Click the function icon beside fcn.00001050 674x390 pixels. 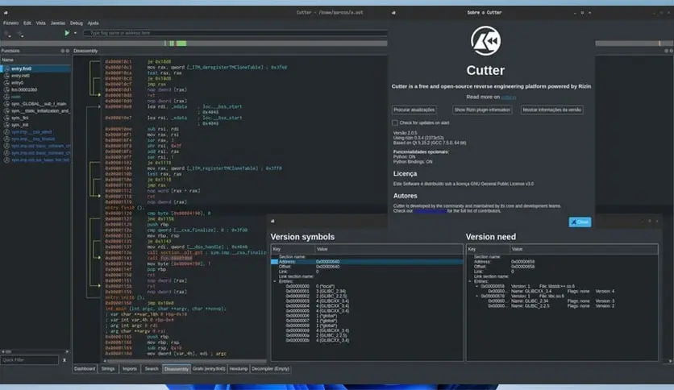point(7,89)
